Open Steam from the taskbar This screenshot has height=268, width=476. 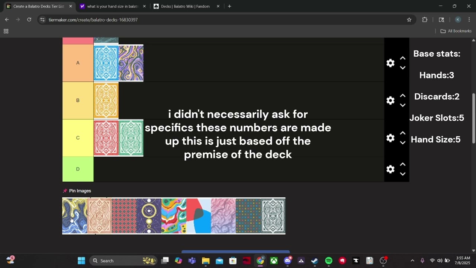pos(315,261)
